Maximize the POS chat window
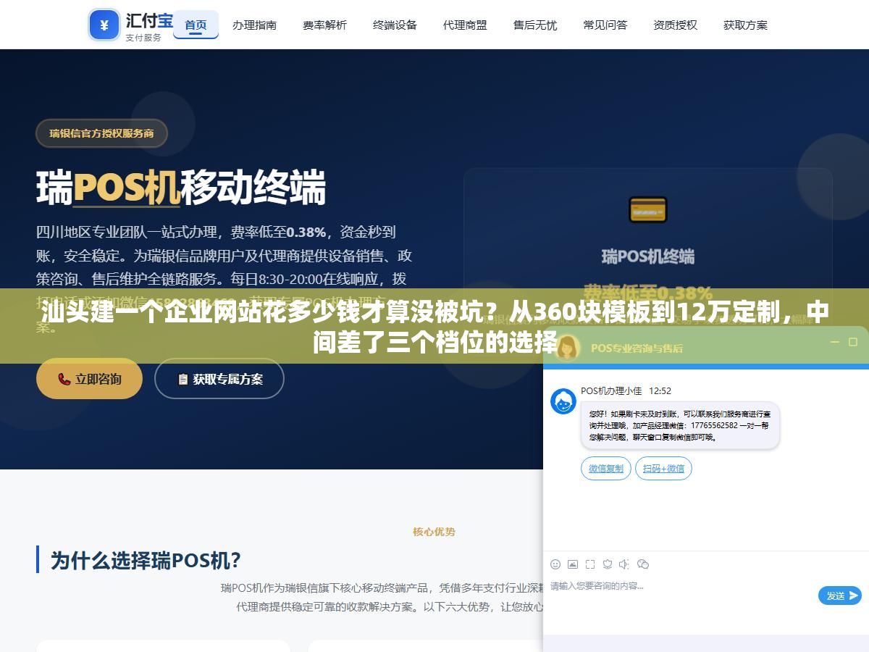The height and width of the screenshot is (652, 869). (x=853, y=342)
